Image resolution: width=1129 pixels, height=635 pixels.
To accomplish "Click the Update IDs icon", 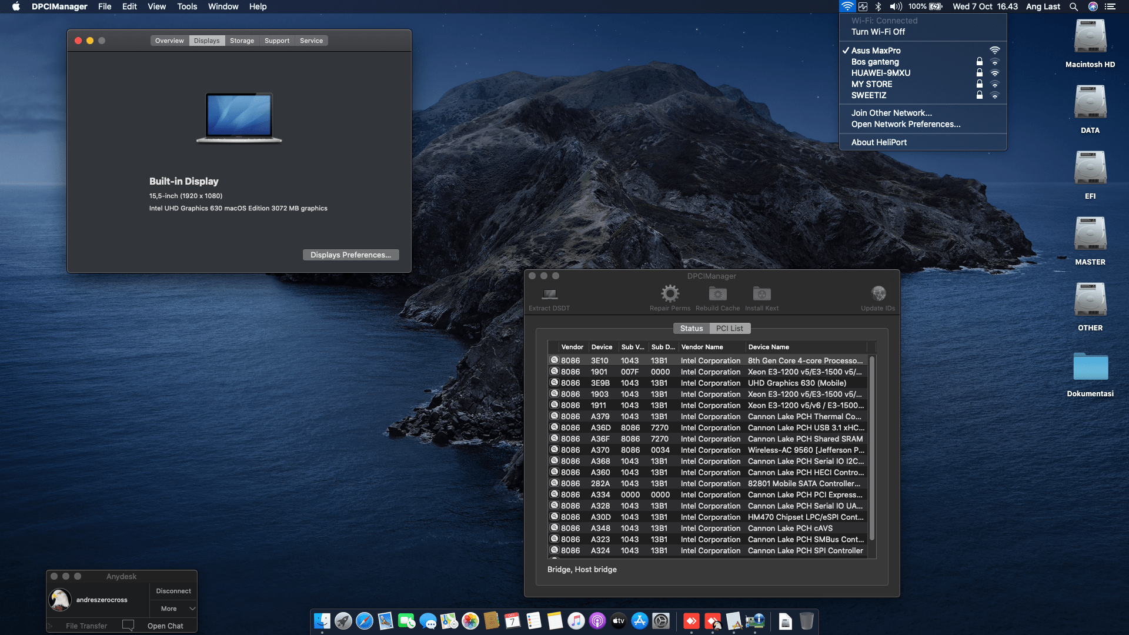I will pyautogui.click(x=878, y=293).
